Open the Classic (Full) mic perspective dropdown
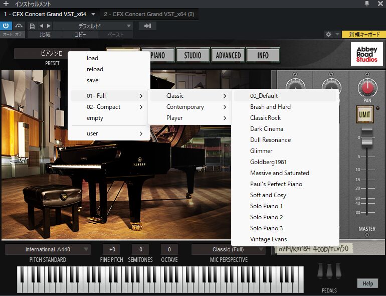 pyautogui.click(x=229, y=250)
